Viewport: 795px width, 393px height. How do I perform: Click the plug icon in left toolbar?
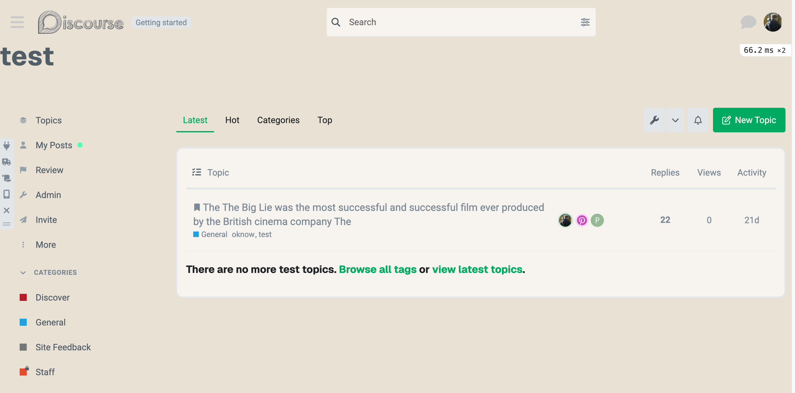[6, 145]
